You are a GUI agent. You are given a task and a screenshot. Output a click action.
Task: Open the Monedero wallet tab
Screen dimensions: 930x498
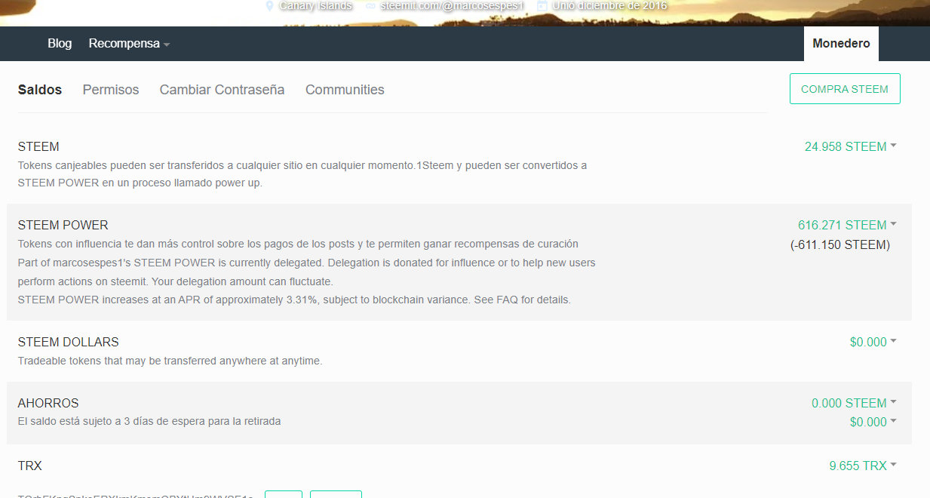(x=841, y=44)
